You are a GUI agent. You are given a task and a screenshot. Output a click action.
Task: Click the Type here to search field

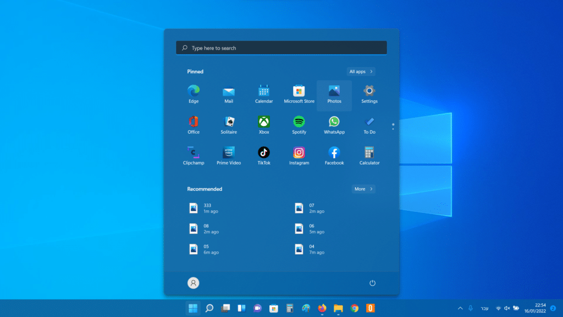click(x=281, y=48)
